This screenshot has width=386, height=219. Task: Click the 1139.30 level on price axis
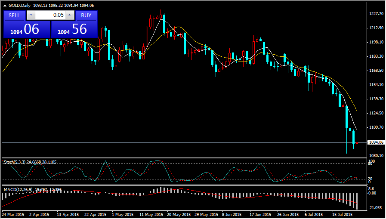coord(376,99)
